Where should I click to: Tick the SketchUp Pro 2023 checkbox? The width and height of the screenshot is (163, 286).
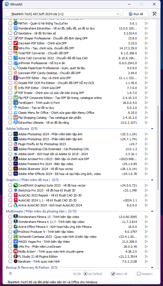10,190
